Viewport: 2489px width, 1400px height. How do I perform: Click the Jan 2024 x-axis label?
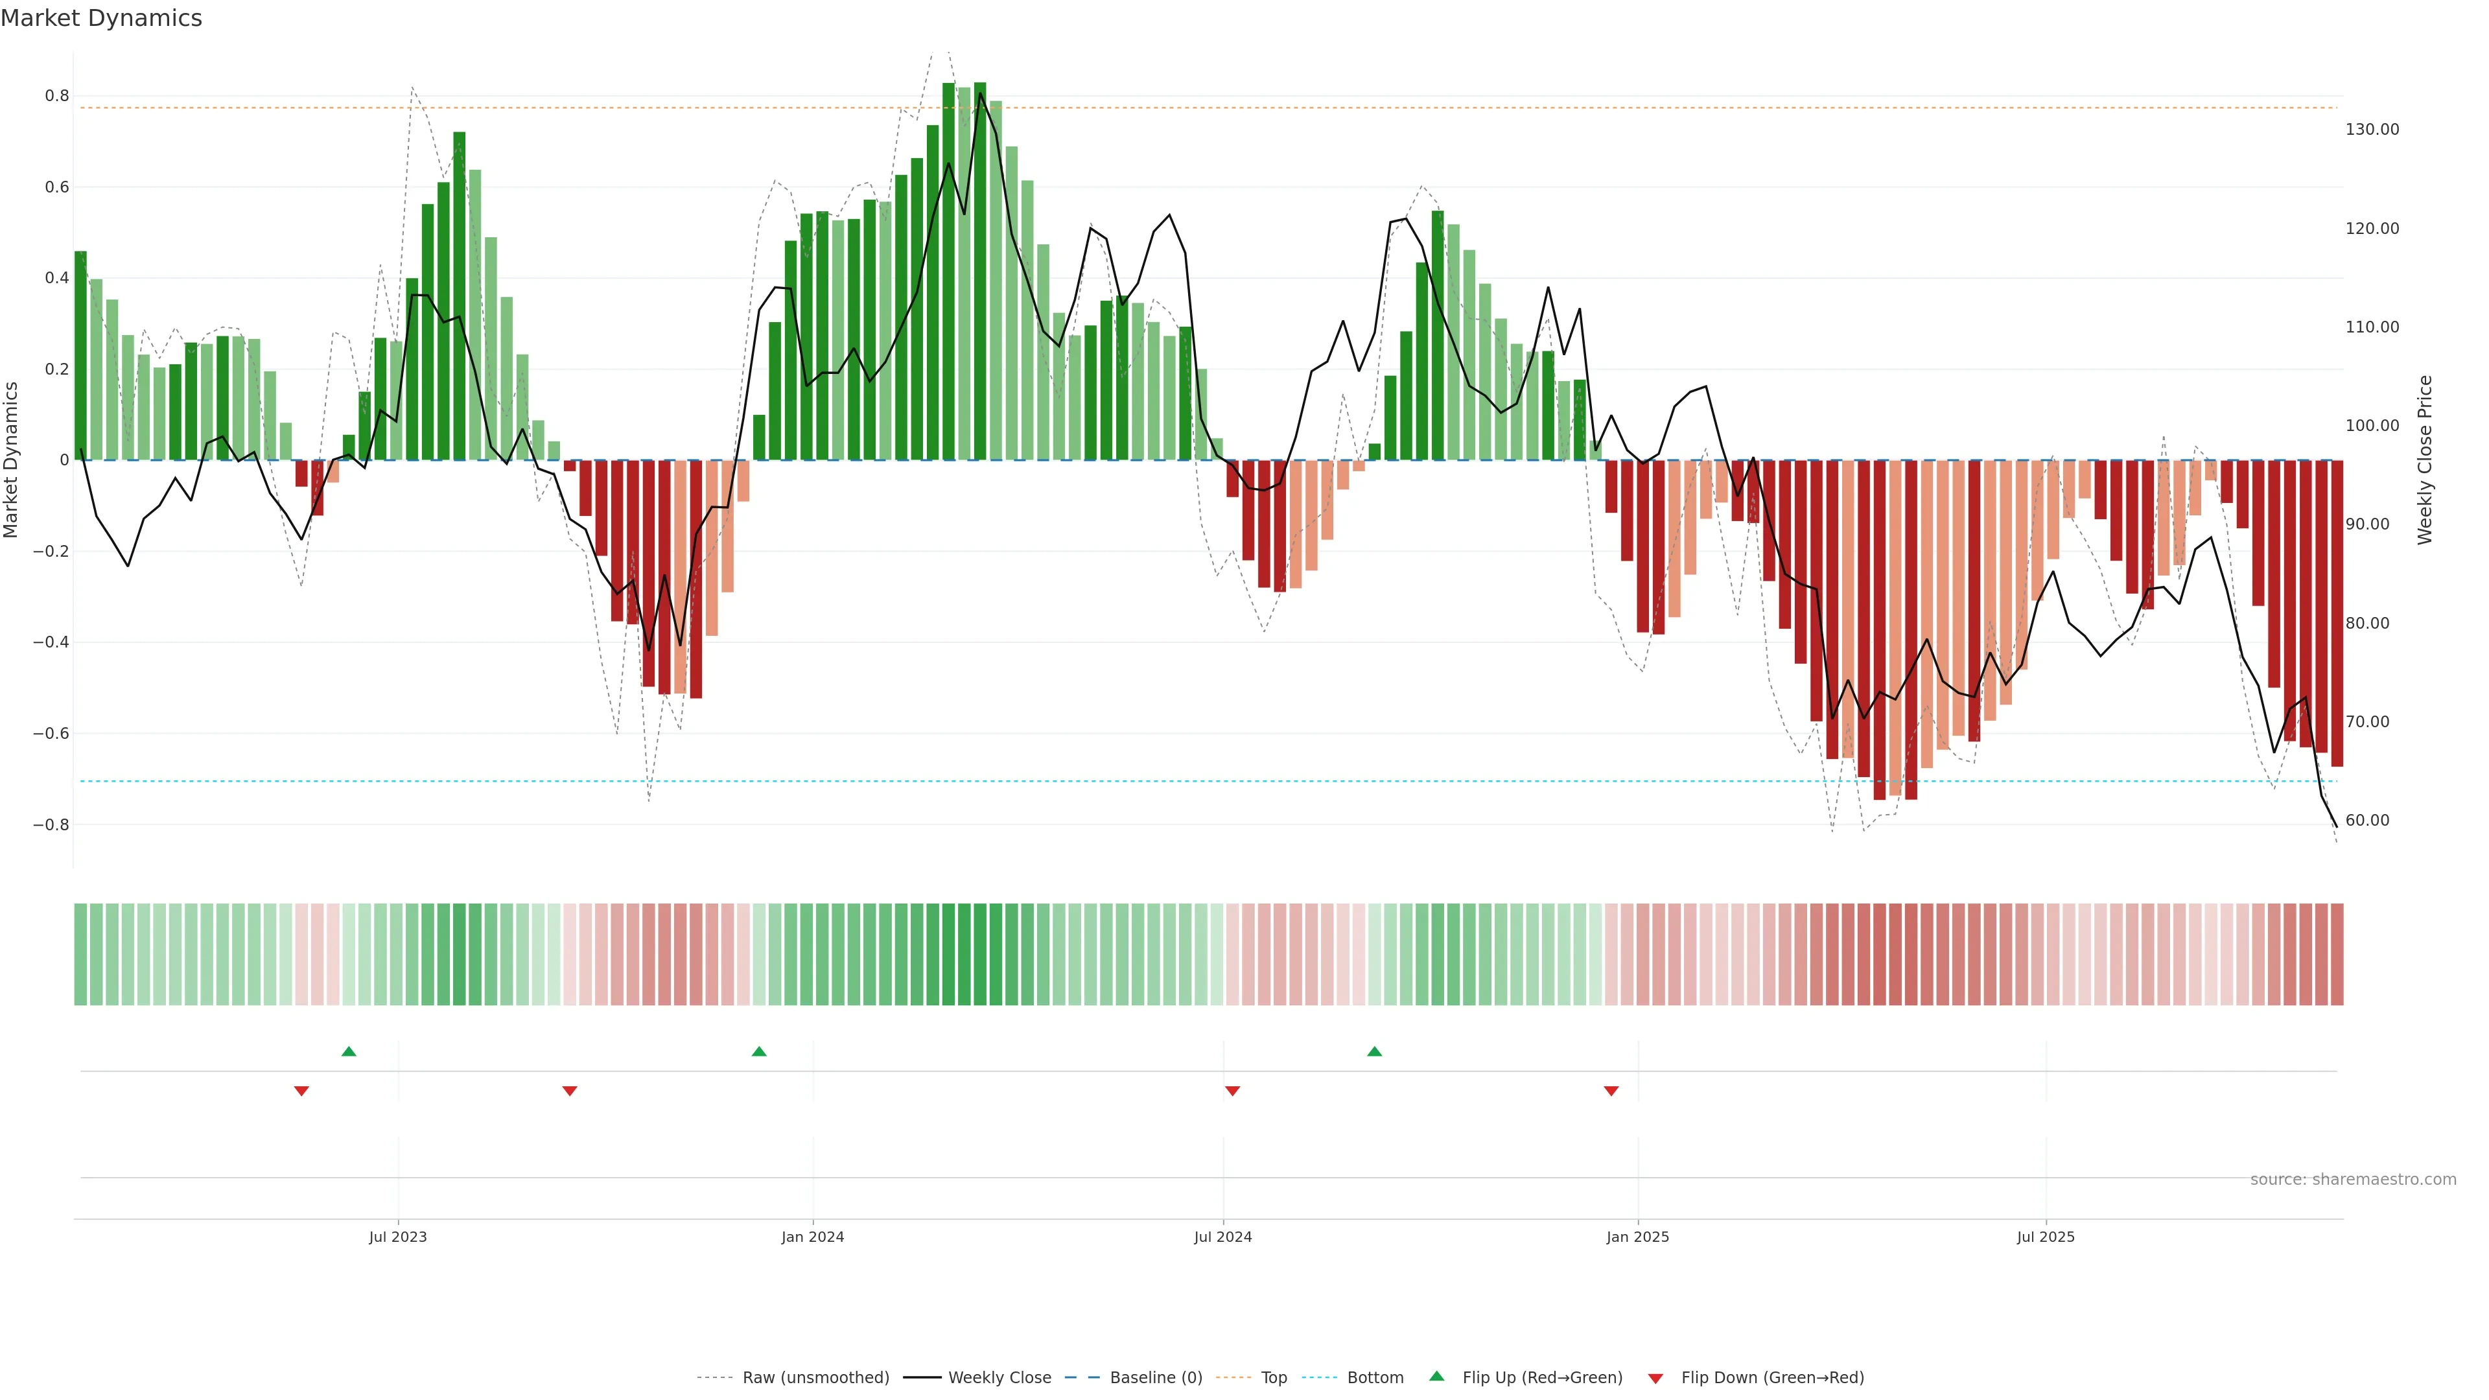pos(813,1237)
